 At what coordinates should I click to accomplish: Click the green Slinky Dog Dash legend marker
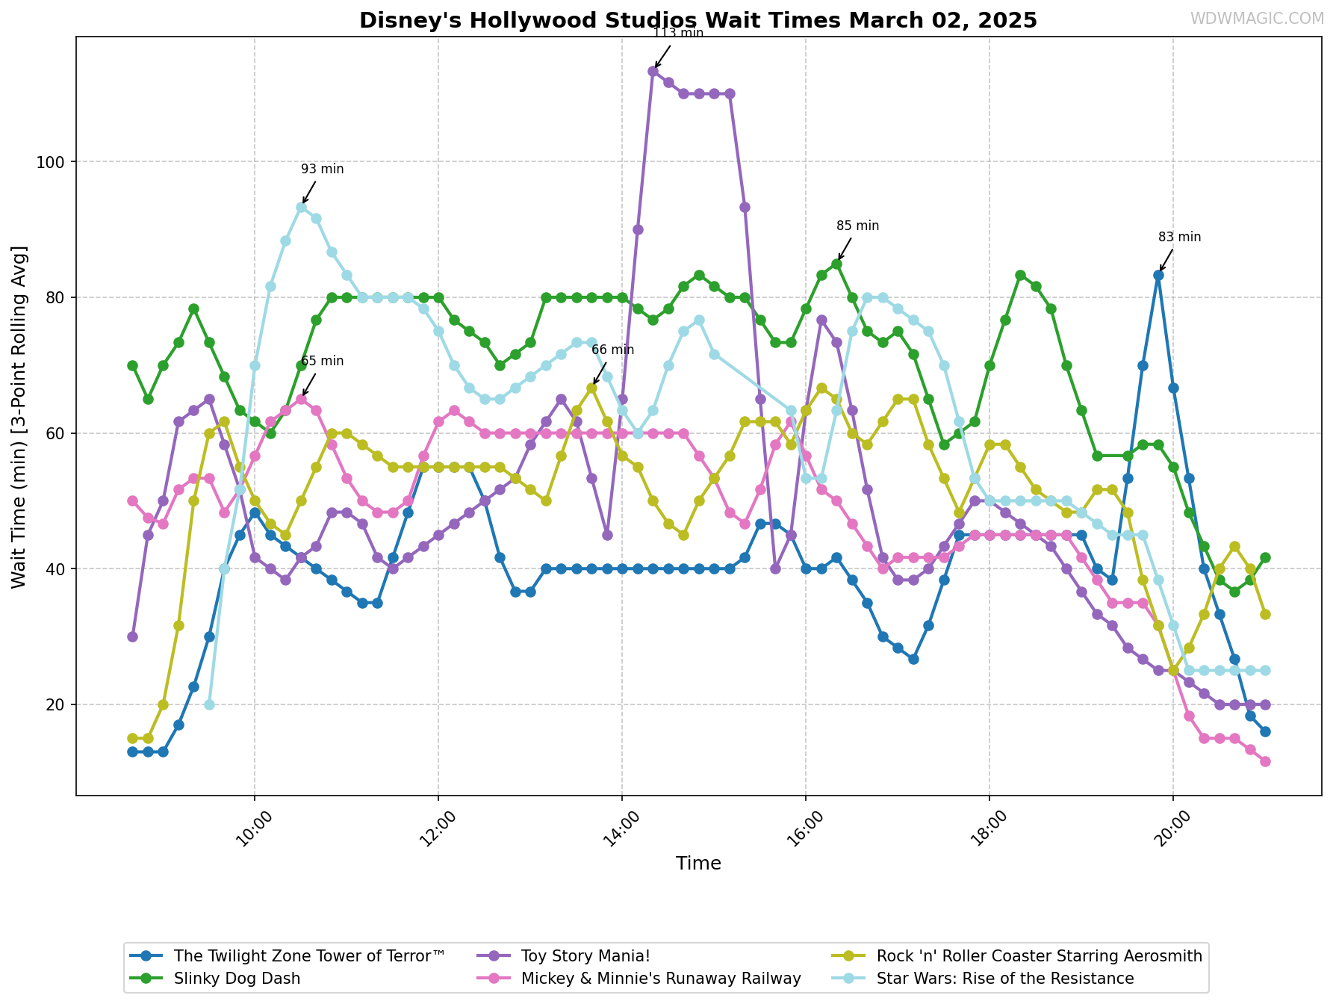pyautogui.click(x=146, y=979)
